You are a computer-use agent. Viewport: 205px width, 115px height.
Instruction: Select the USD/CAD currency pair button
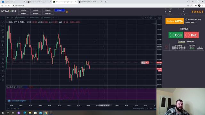[48, 13]
